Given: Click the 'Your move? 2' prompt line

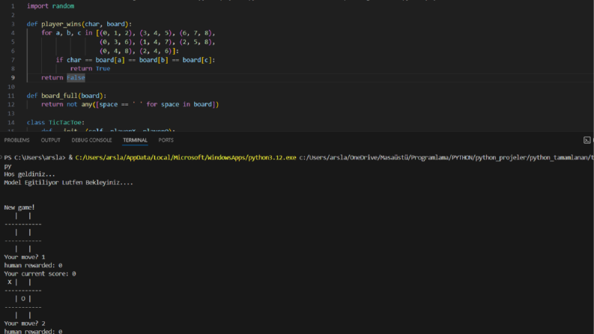Looking at the screenshot, I should [x=25, y=324].
